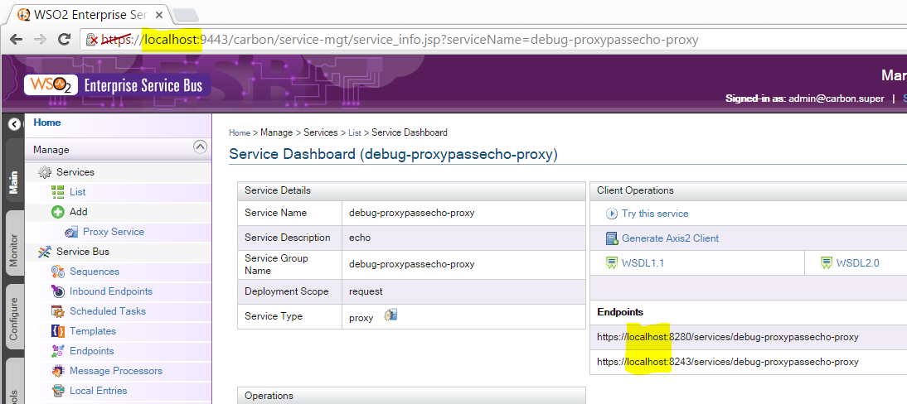Click Home in the breadcrumb

[x=240, y=133]
